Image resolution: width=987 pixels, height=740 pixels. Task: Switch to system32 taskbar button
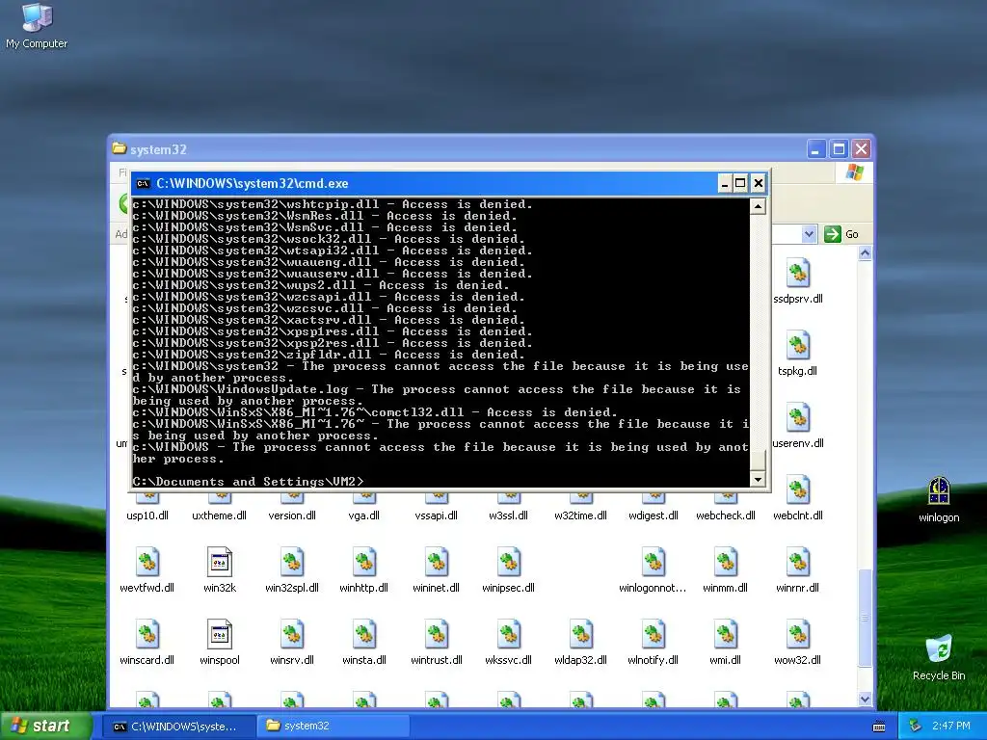[333, 727]
